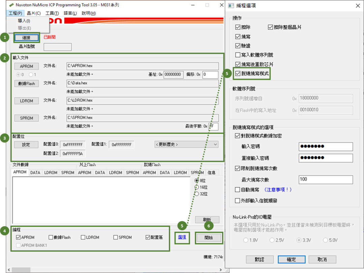
Task: Click the 連接 connect button
Action: pyautogui.click(x=27, y=38)
